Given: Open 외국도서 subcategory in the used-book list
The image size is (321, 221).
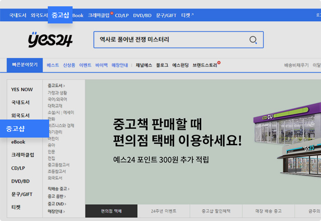Looking at the screenshot, I should coord(55,178).
